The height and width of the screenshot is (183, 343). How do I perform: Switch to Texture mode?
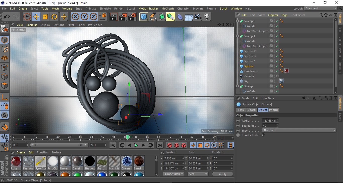[x=5, y=49]
